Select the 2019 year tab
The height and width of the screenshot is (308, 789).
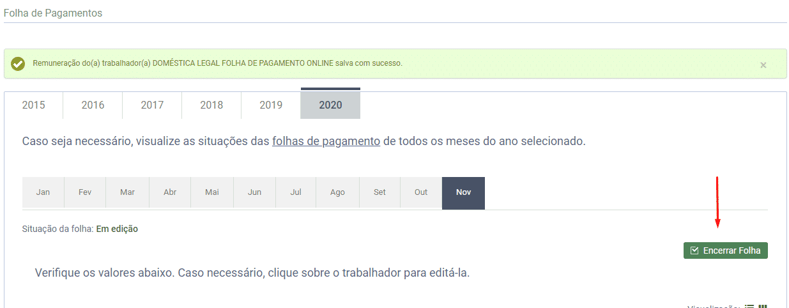(271, 105)
